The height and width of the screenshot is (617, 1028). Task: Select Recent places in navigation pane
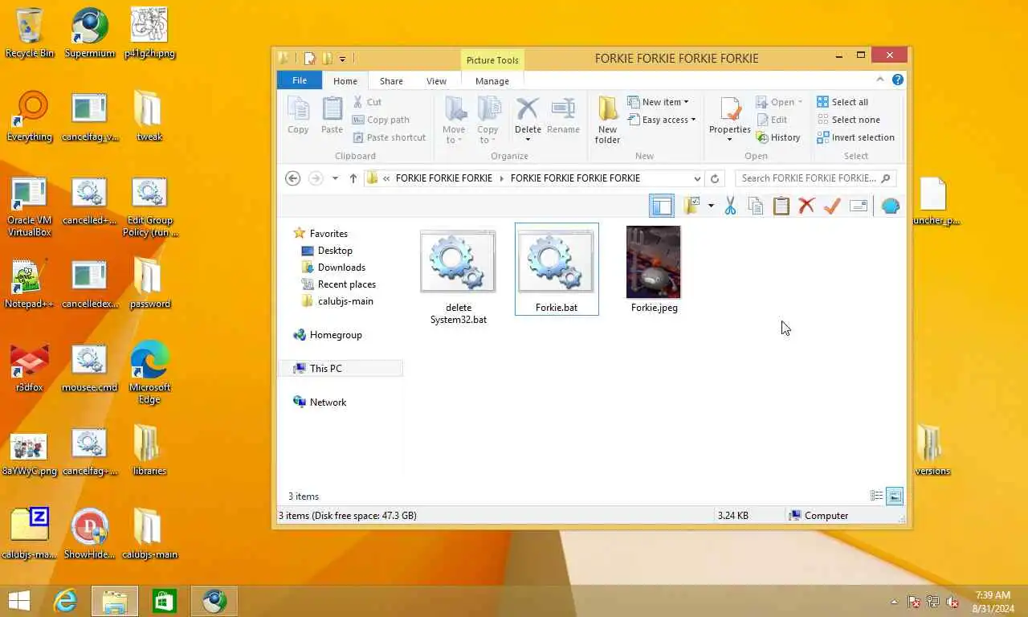346,284
